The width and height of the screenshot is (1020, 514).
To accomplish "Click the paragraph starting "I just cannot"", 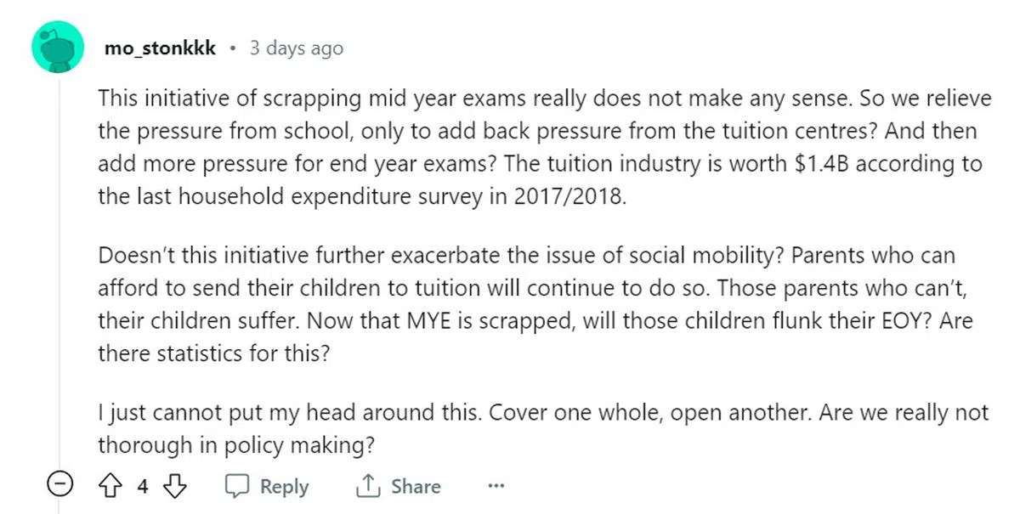I will (542, 428).
